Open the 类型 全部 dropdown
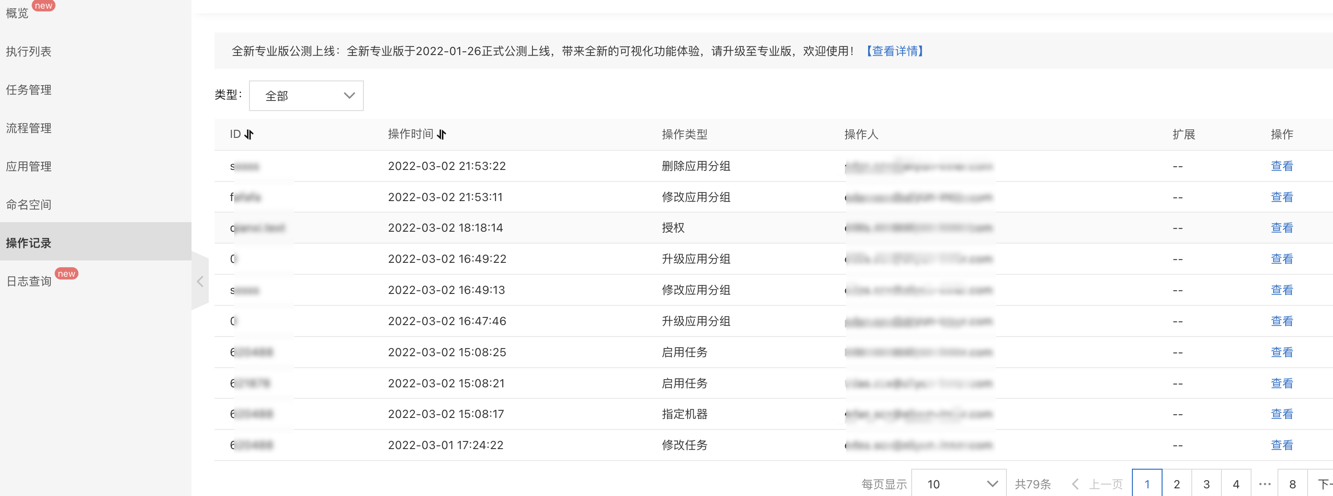Image resolution: width=1333 pixels, height=496 pixels. [x=306, y=96]
